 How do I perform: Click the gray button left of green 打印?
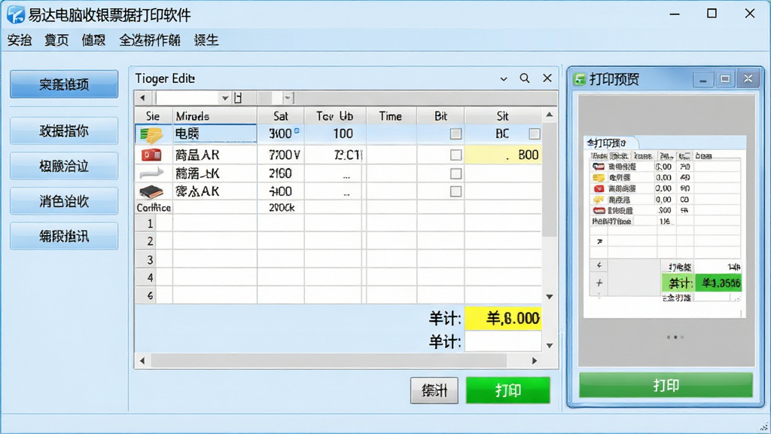[434, 391]
